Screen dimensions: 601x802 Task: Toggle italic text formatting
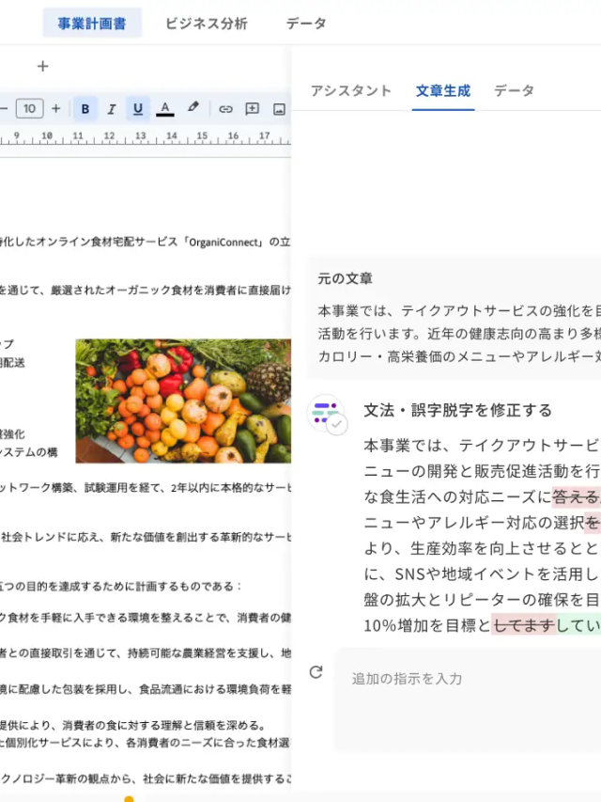tap(112, 109)
